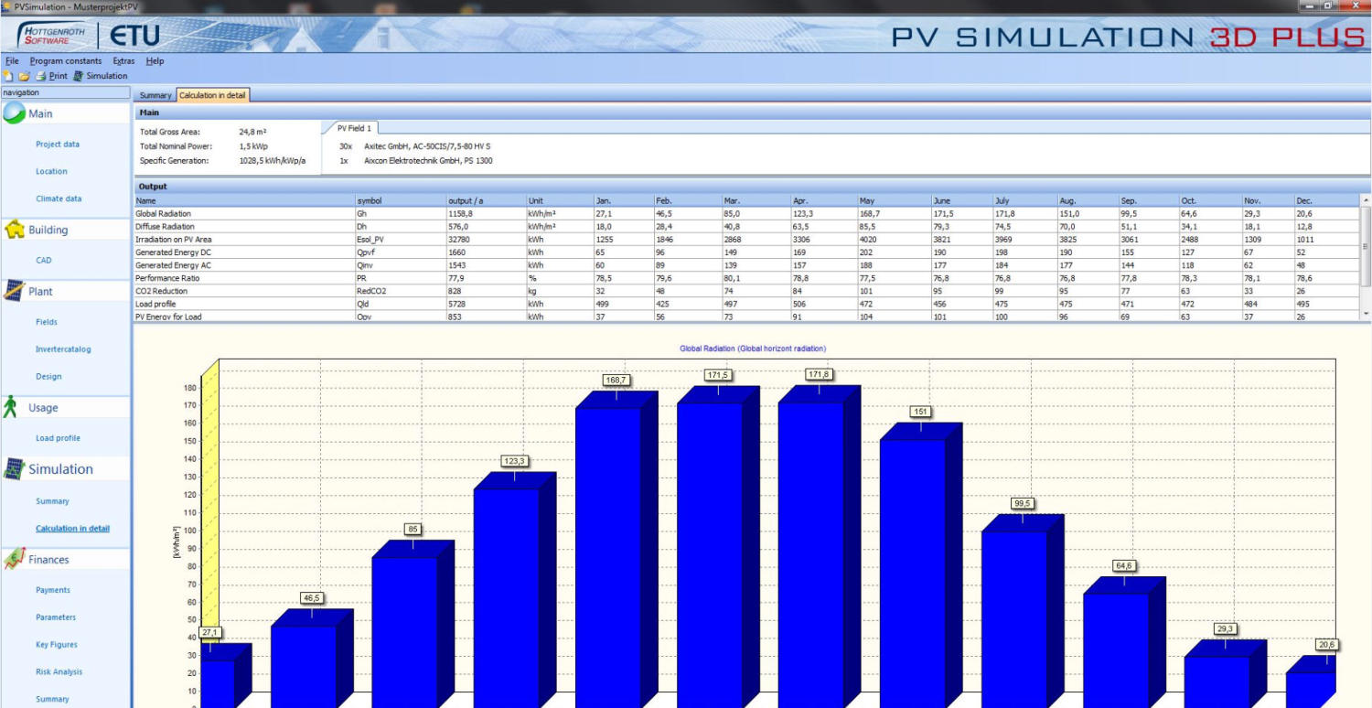Image resolution: width=1372 pixels, height=708 pixels.
Task: Click the output / a column header
Action: tap(487, 200)
